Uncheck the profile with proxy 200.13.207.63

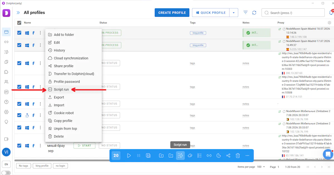tap(19, 63)
